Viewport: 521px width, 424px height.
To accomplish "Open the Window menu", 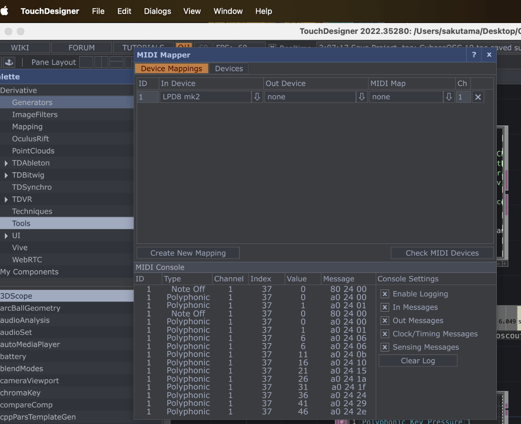I will (x=228, y=11).
